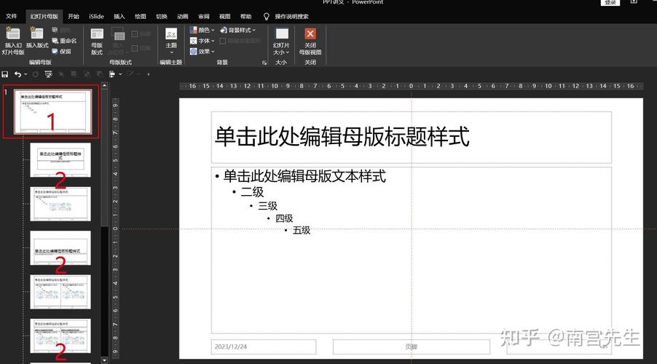Click the greyed Delete icon above Rename

coord(55,30)
